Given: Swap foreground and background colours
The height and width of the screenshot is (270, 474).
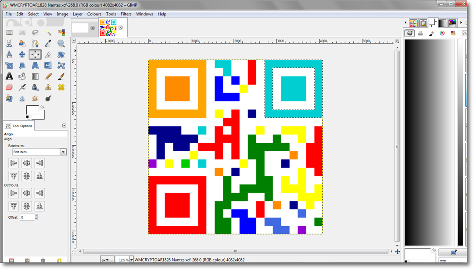Looking at the screenshot, I should tap(42, 107).
